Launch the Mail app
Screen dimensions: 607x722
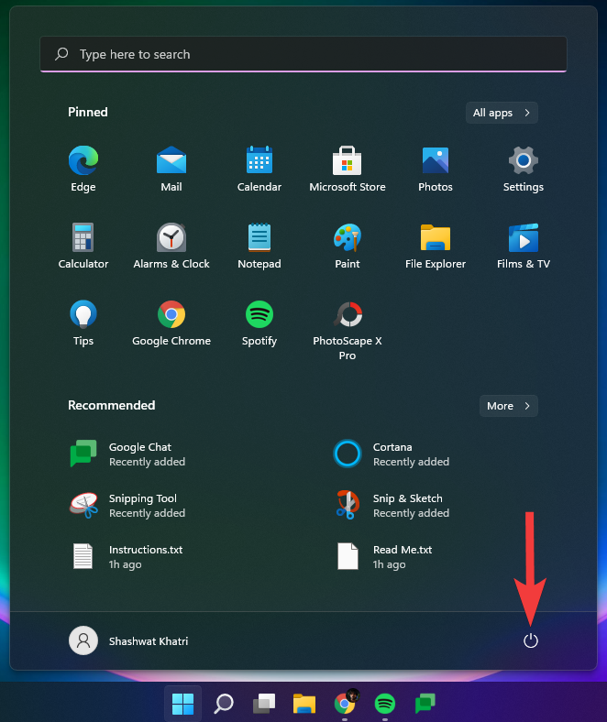tap(171, 169)
